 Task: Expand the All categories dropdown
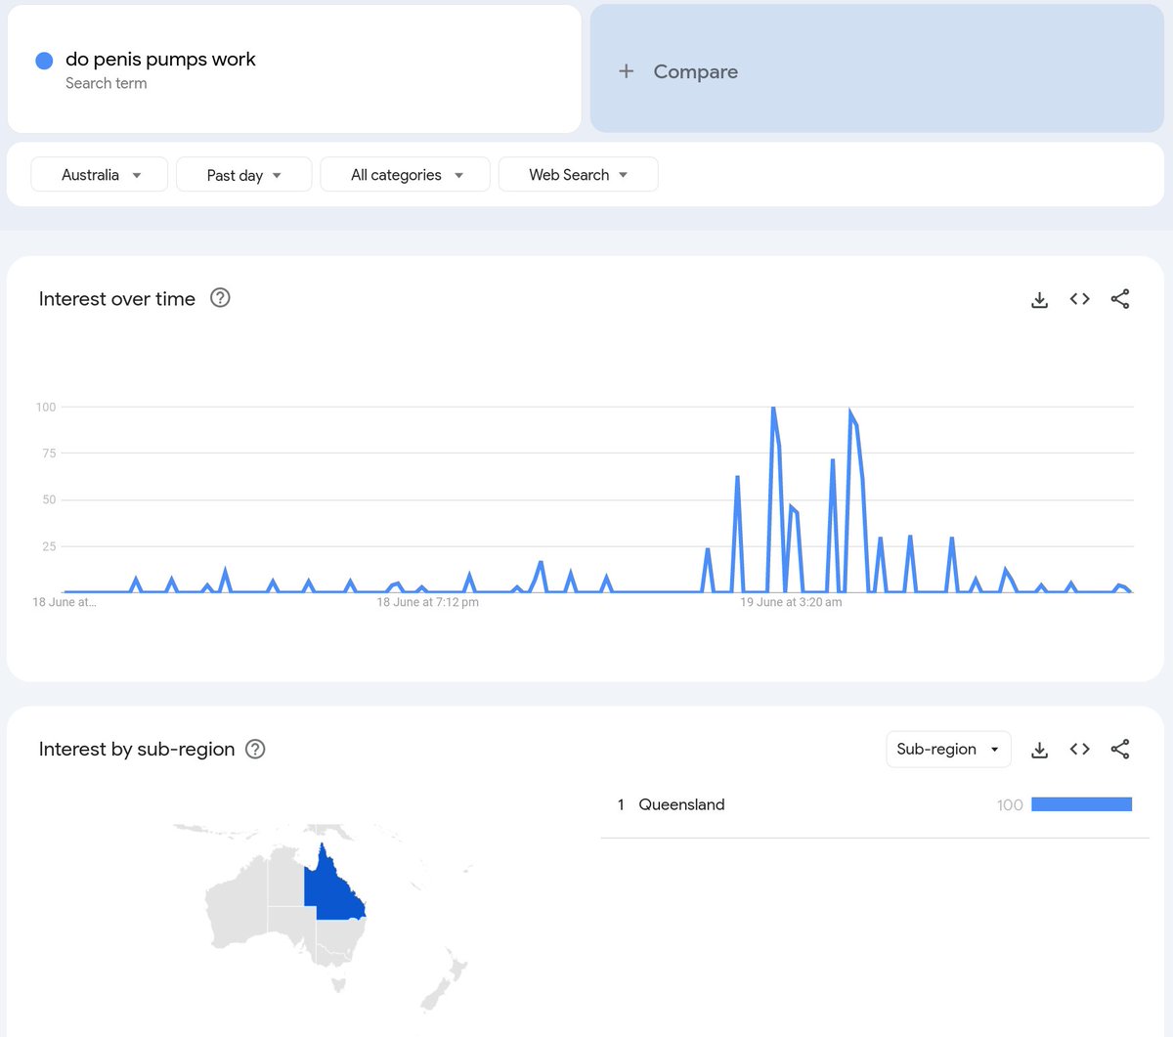[x=406, y=175]
